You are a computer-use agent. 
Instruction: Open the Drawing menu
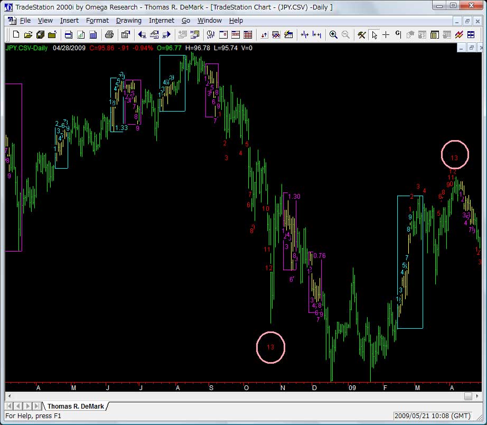(129, 21)
